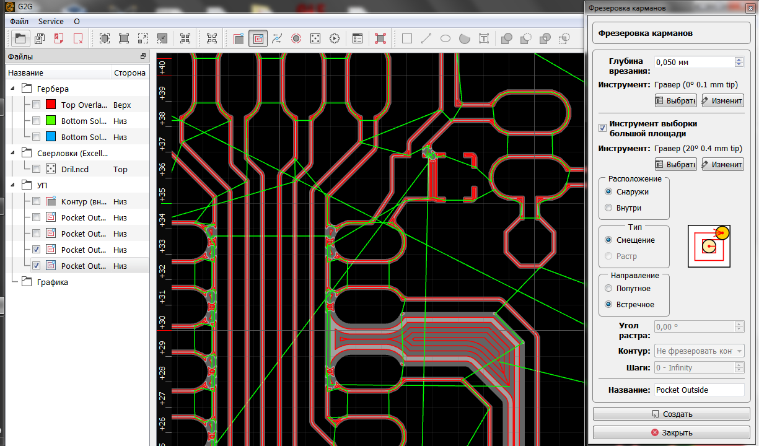Click the Создать button
This screenshot has width=759, height=446.
672,414
